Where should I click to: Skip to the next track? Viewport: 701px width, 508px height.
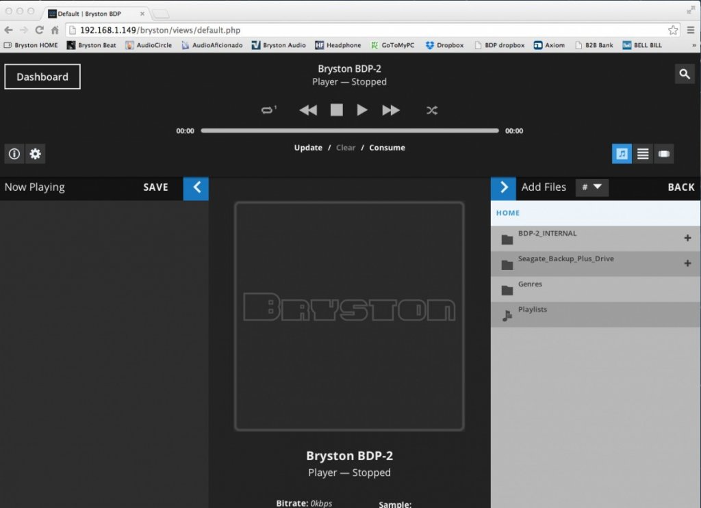point(391,110)
